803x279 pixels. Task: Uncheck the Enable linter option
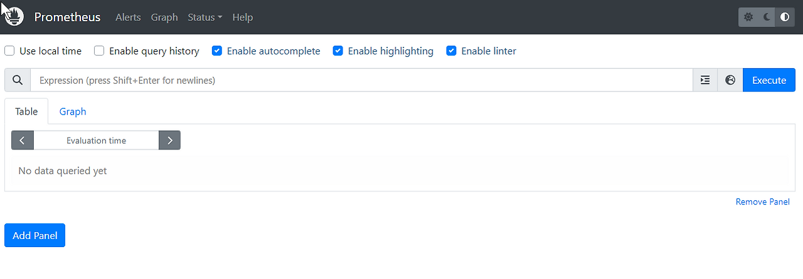click(x=451, y=51)
